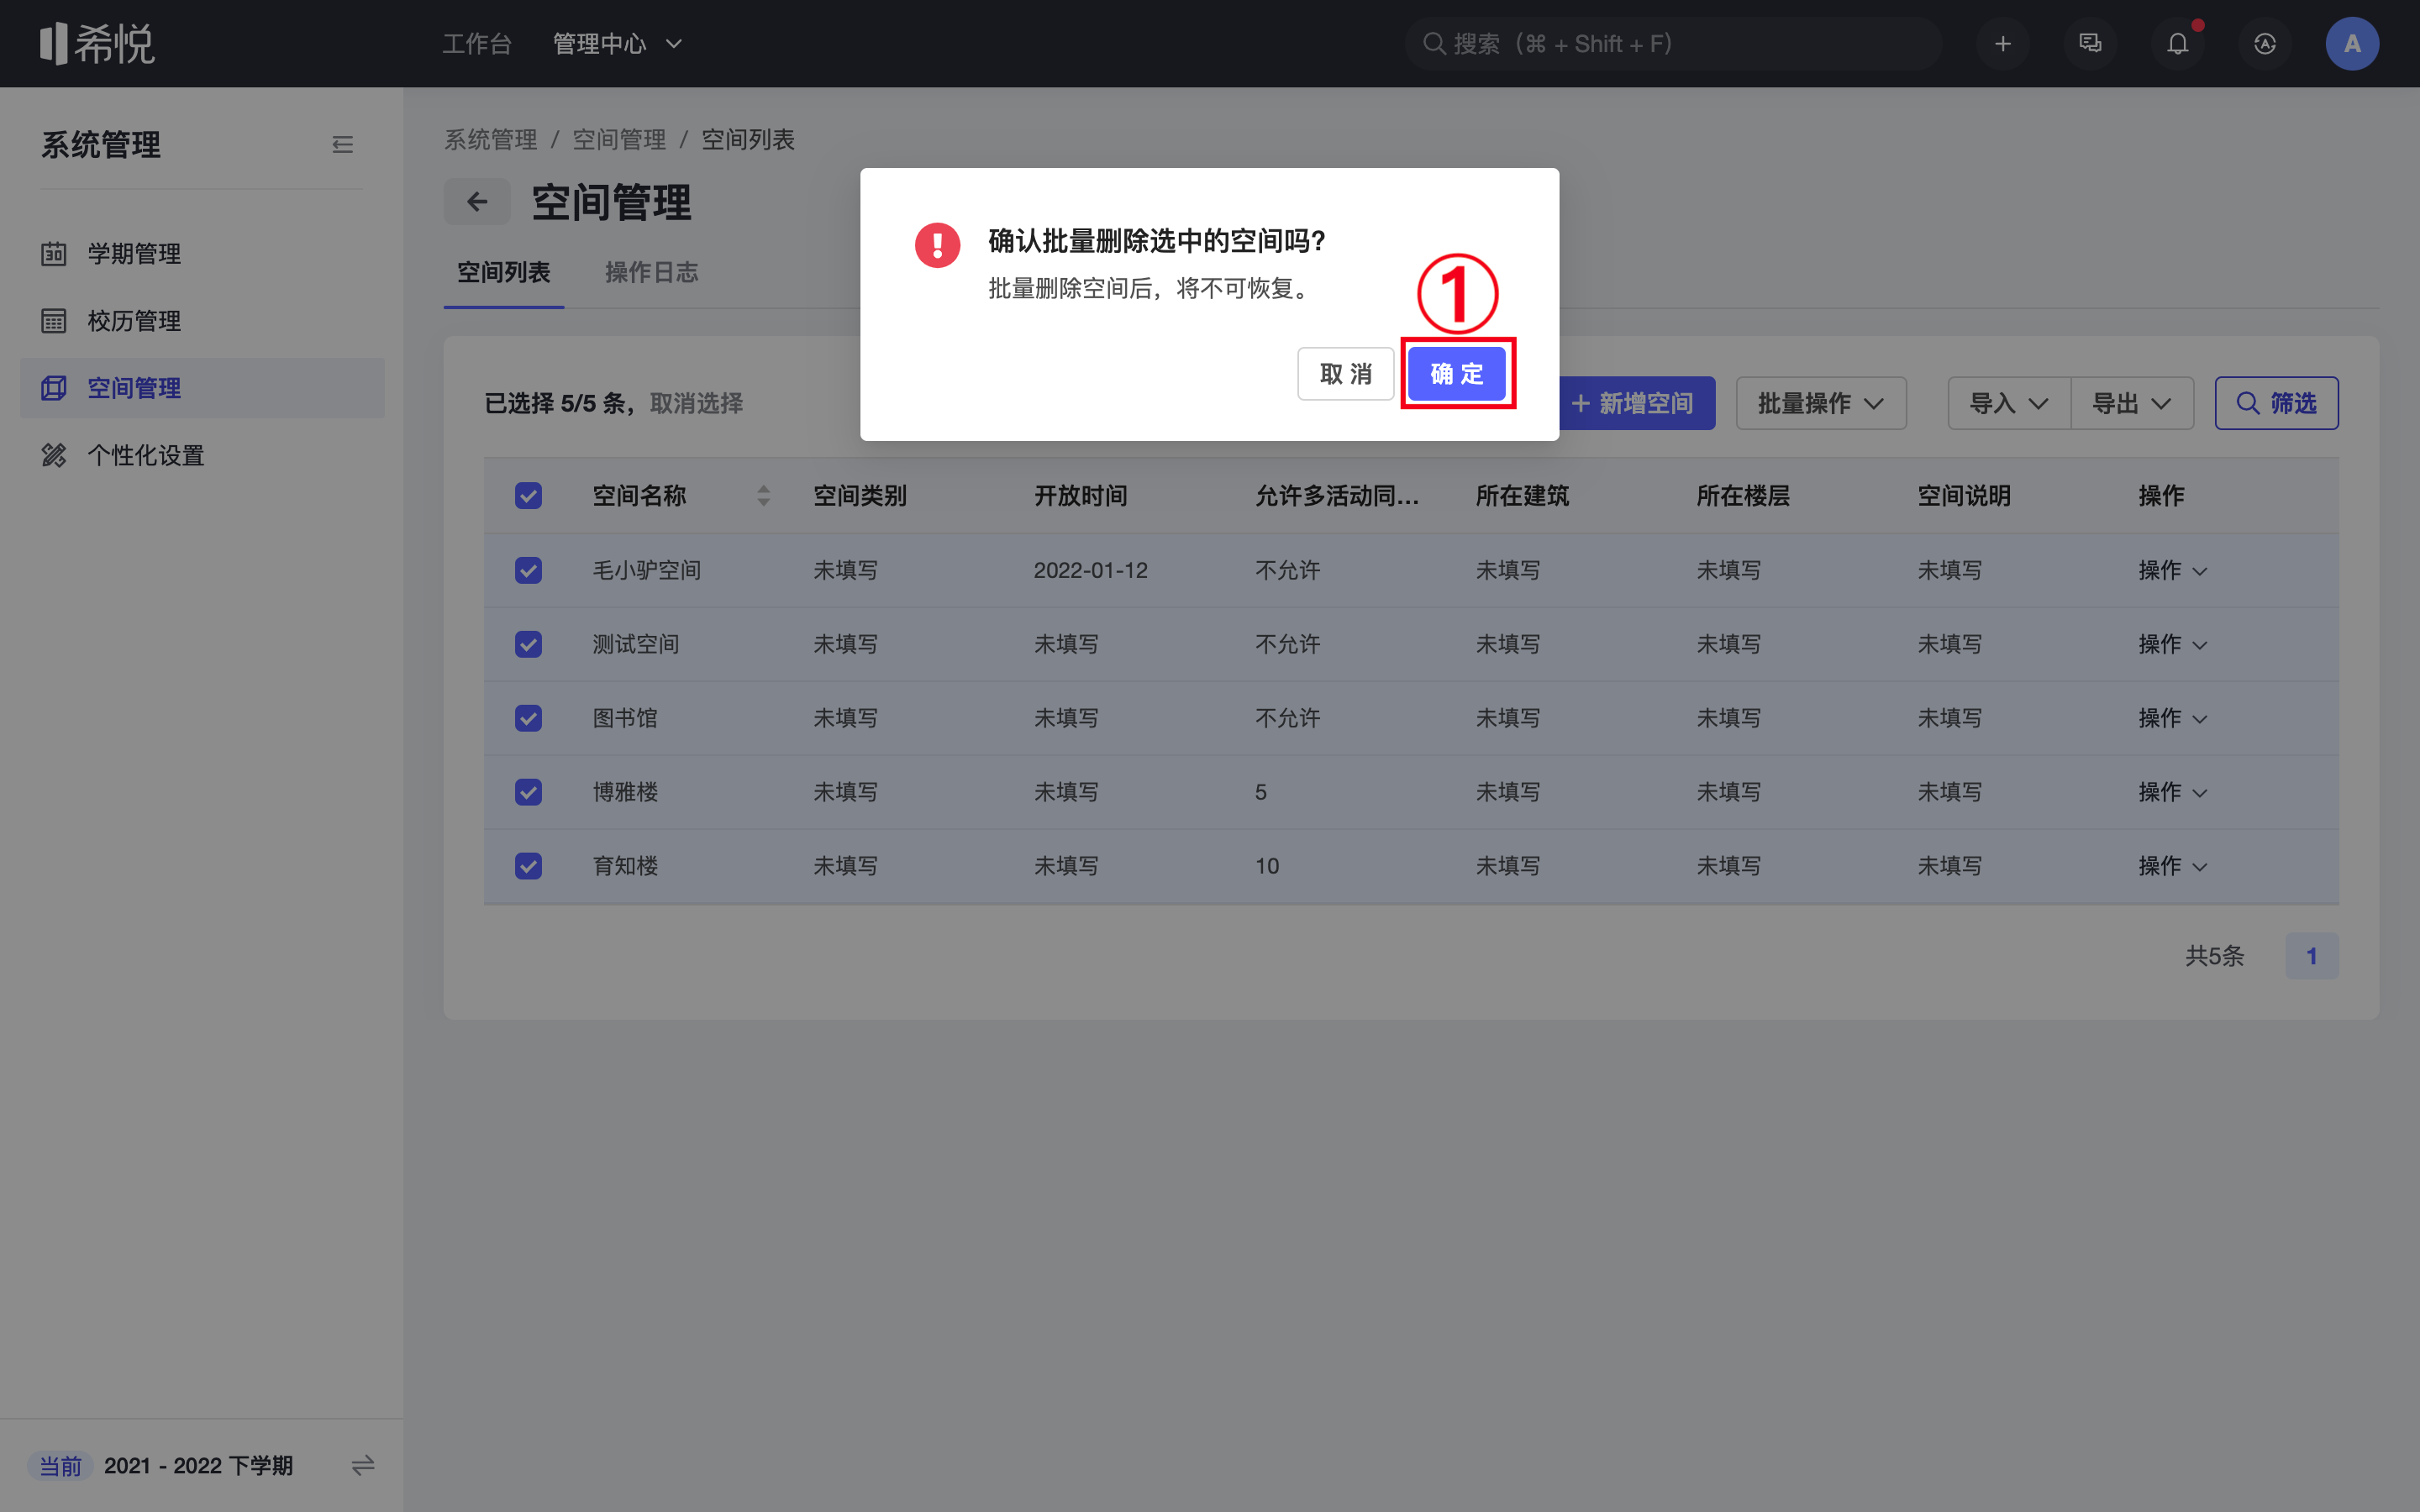The width and height of the screenshot is (2420, 1512).
Task: Open the 导出 dropdown
Action: point(2132,403)
